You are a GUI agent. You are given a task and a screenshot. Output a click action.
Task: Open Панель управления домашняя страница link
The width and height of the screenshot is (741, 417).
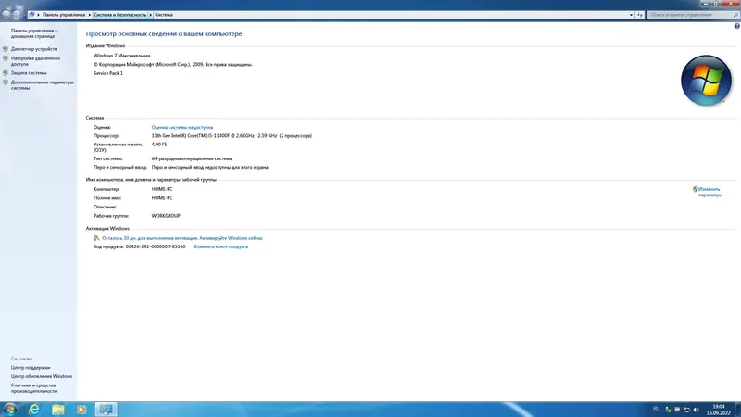[x=33, y=33]
